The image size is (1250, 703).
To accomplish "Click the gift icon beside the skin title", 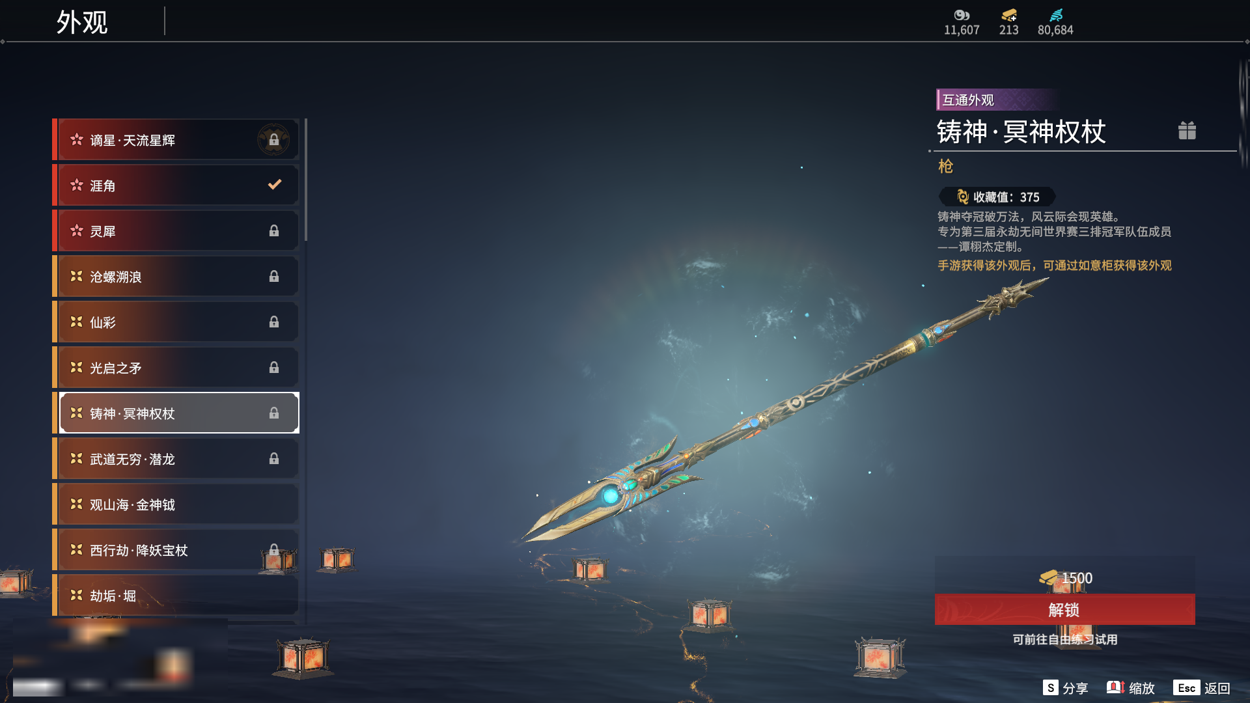I will 1187,131.
